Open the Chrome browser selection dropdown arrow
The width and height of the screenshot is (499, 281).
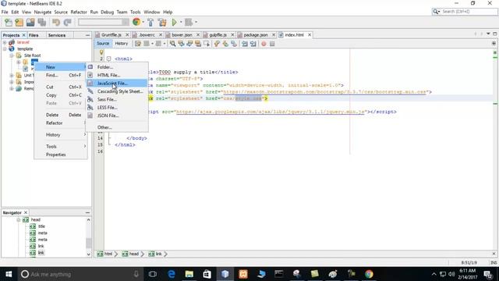coord(143,23)
